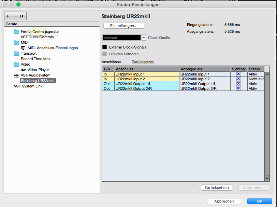The width and height of the screenshot is (277, 207).
Task: Select Video-Player entry
Action: pyautogui.click(x=38, y=70)
